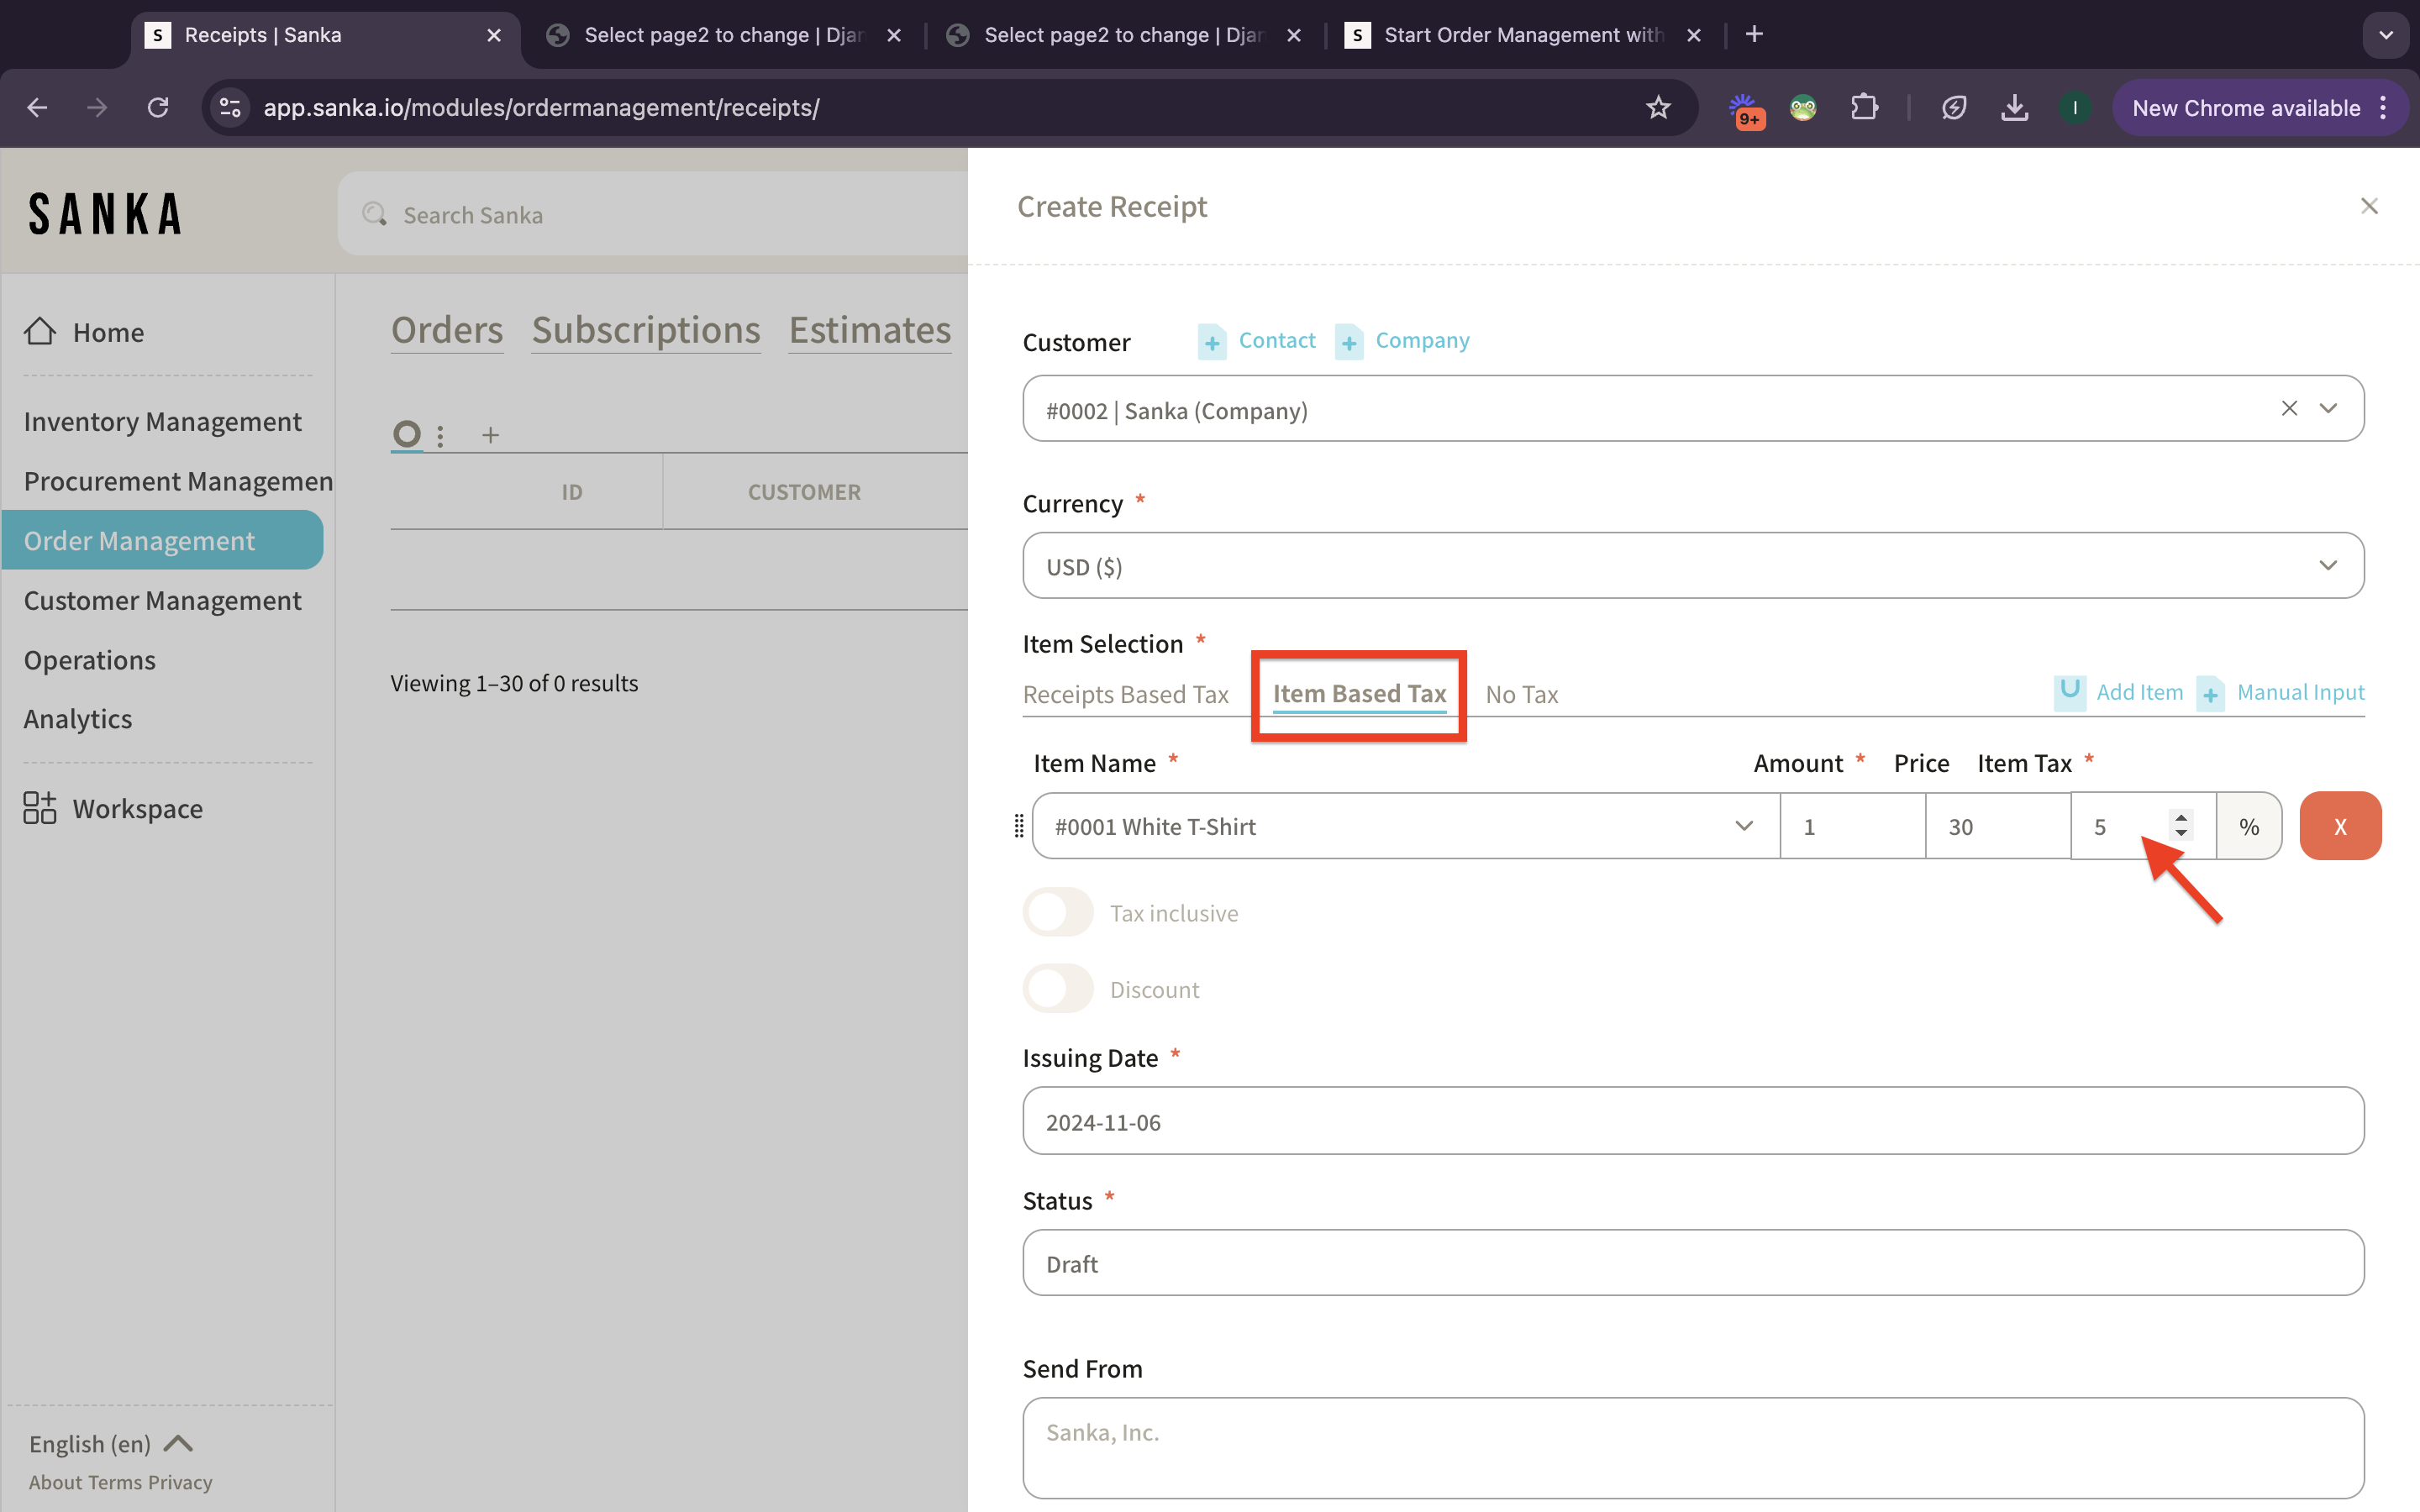
Task: Open Analytics in sidebar
Action: pos(78,719)
